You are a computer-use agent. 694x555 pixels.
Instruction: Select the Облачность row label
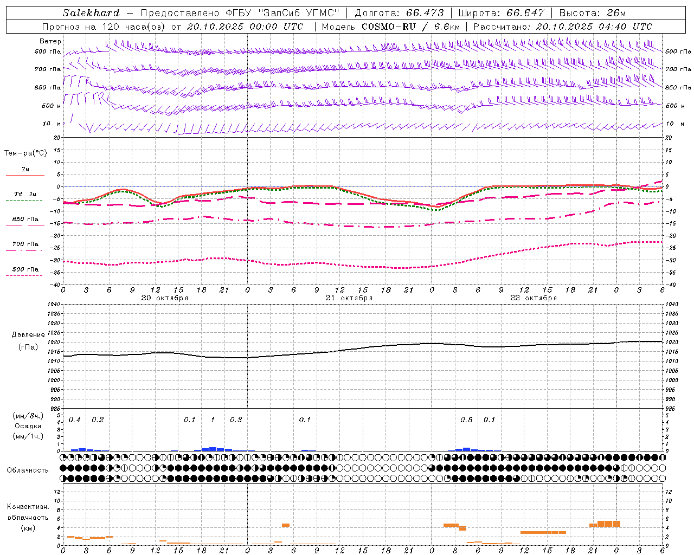[28, 470]
